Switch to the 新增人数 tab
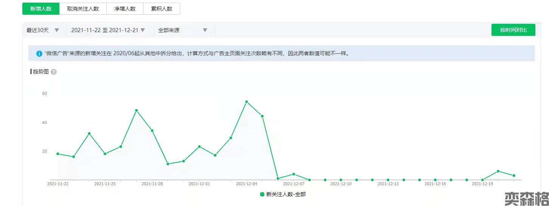Image resolution: width=549 pixels, height=206 pixels. (x=41, y=9)
